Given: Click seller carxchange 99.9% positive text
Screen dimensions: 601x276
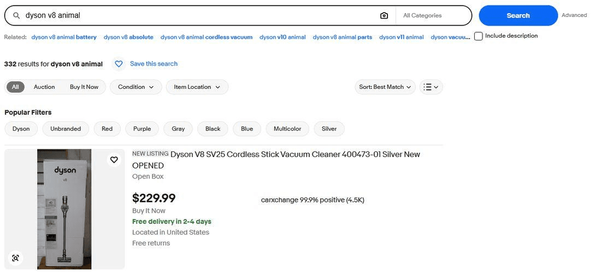Looking at the screenshot, I should coord(313,200).
